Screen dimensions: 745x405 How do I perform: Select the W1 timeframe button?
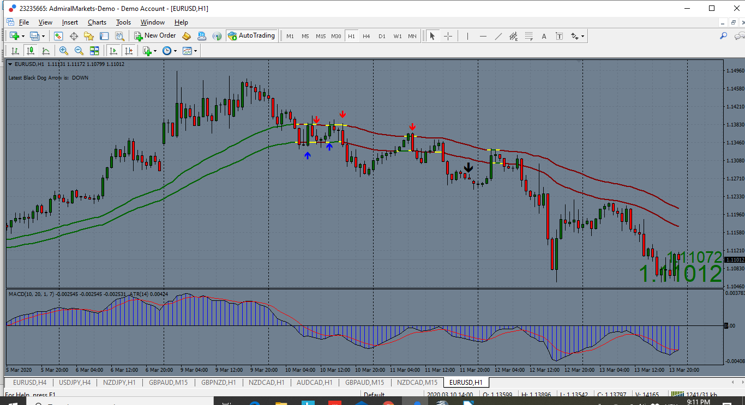[x=398, y=36]
